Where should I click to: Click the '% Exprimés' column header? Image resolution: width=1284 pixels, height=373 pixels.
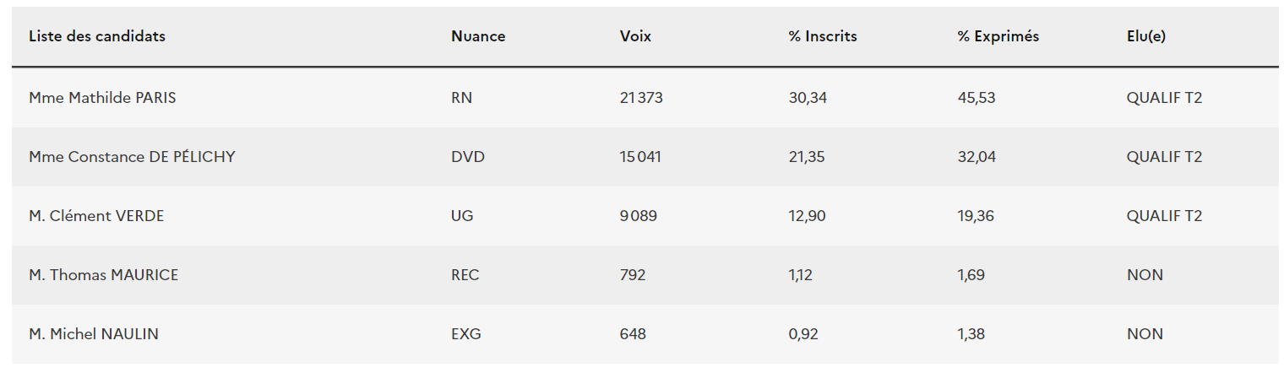click(x=998, y=36)
